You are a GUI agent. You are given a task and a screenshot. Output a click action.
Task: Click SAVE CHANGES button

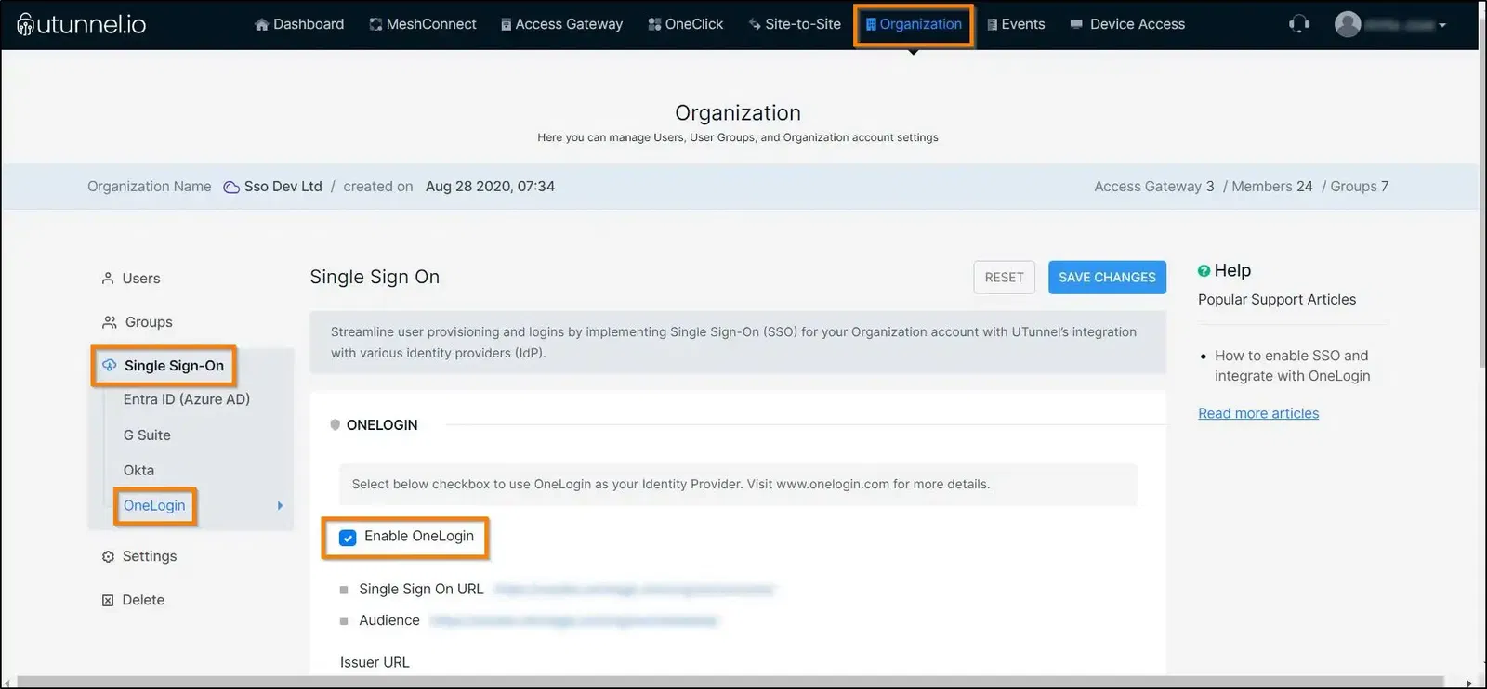click(1107, 278)
